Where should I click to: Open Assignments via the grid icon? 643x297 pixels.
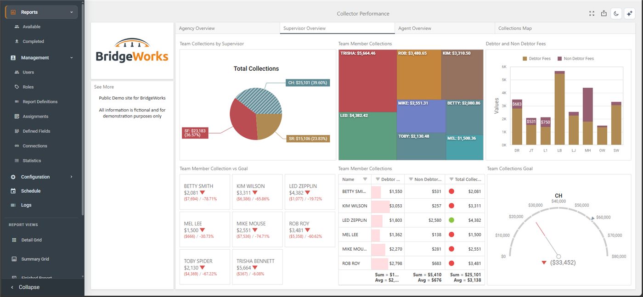pyautogui.click(x=17, y=117)
